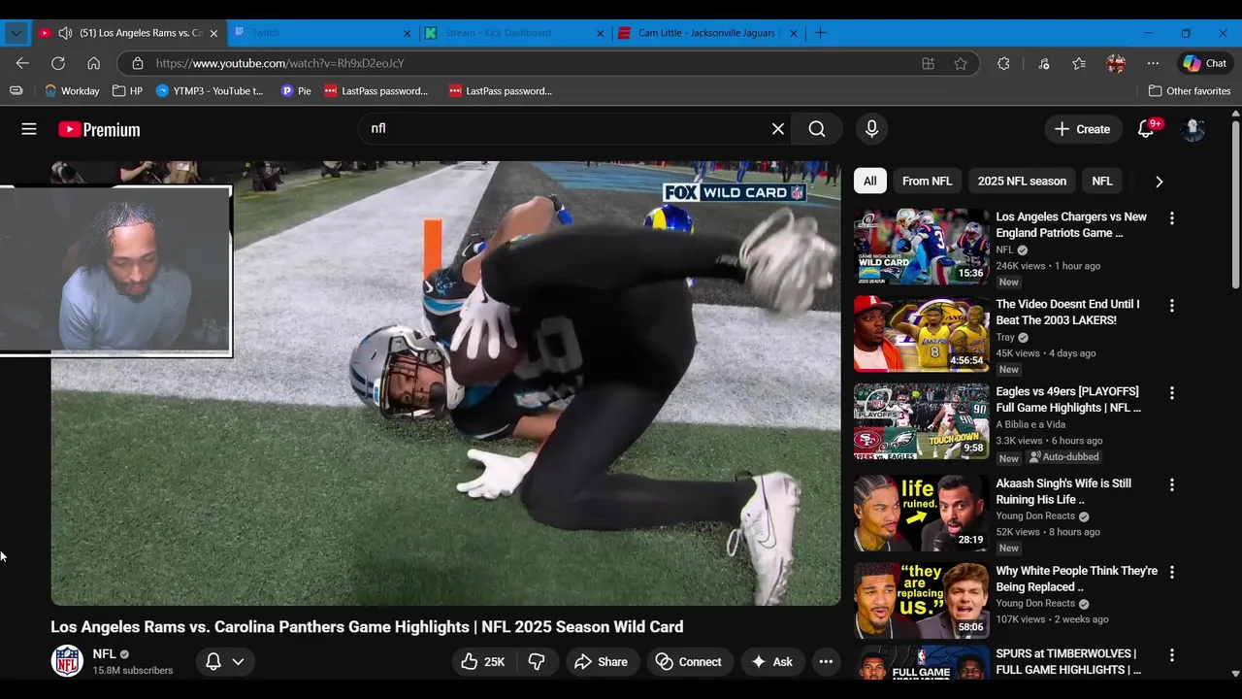Select the NFL filter chip
The height and width of the screenshot is (699, 1242).
click(1102, 182)
